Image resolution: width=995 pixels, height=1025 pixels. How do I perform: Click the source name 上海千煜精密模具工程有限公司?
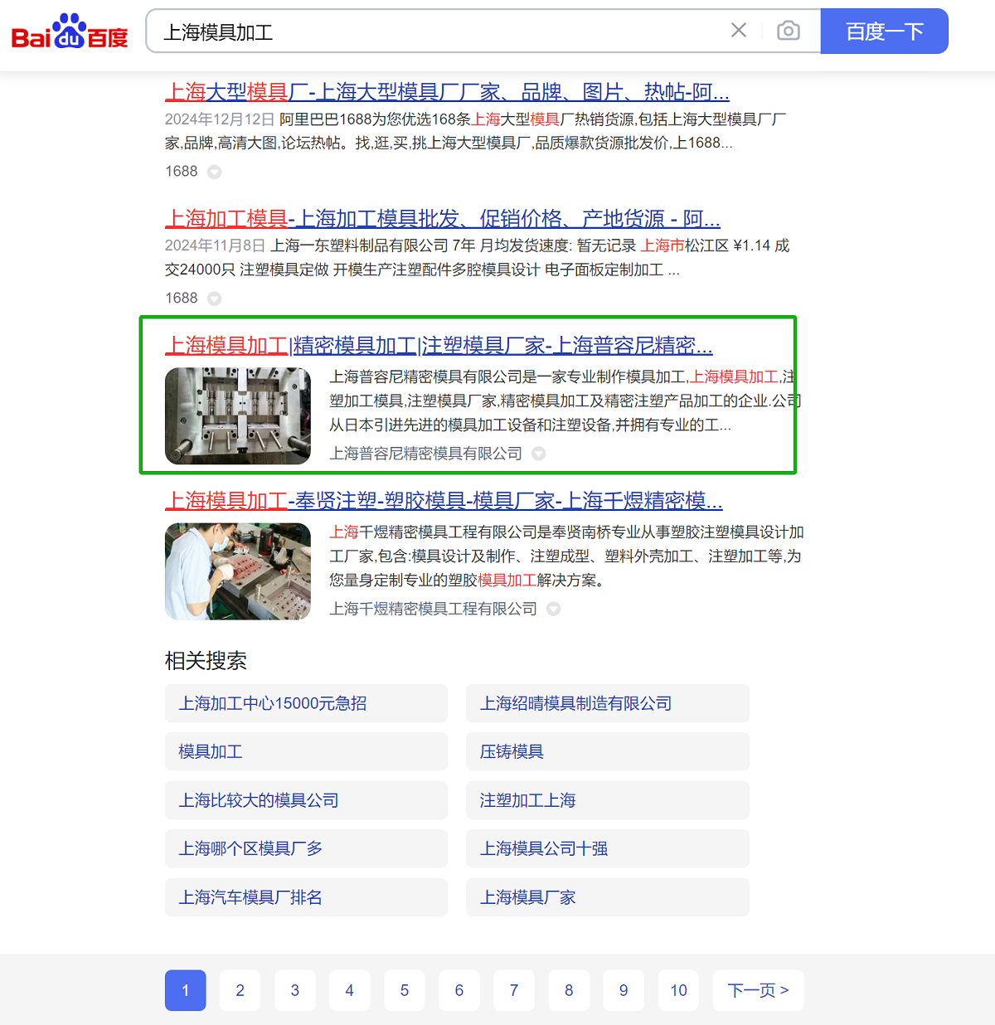tap(433, 609)
